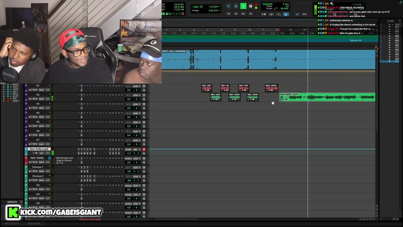
Task: Select SLAP in the track list
Action: click(x=15, y=96)
